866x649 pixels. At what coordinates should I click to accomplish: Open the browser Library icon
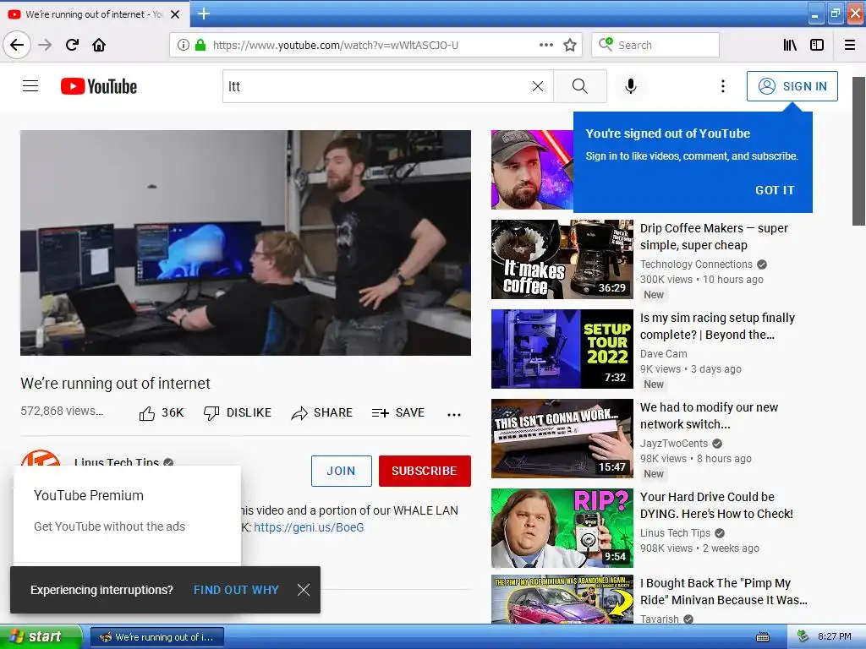[x=790, y=45]
